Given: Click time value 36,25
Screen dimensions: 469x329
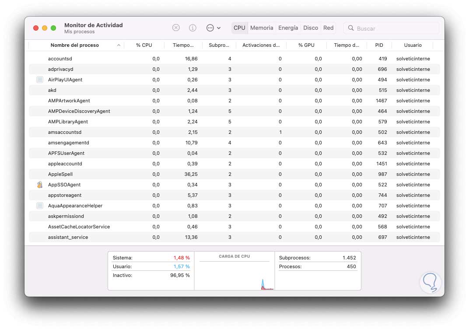Looking at the screenshot, I should [191, 174].
